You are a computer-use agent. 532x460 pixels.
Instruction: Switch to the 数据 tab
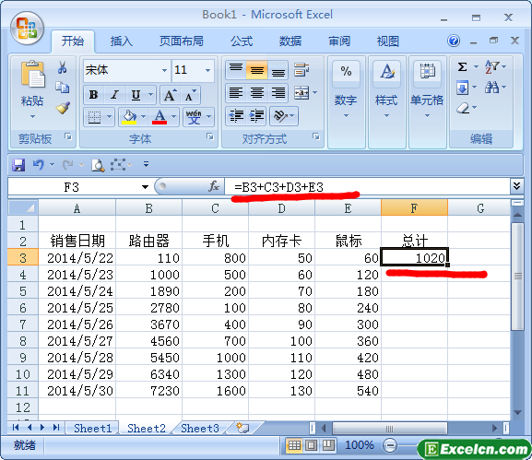click(290, 41)
